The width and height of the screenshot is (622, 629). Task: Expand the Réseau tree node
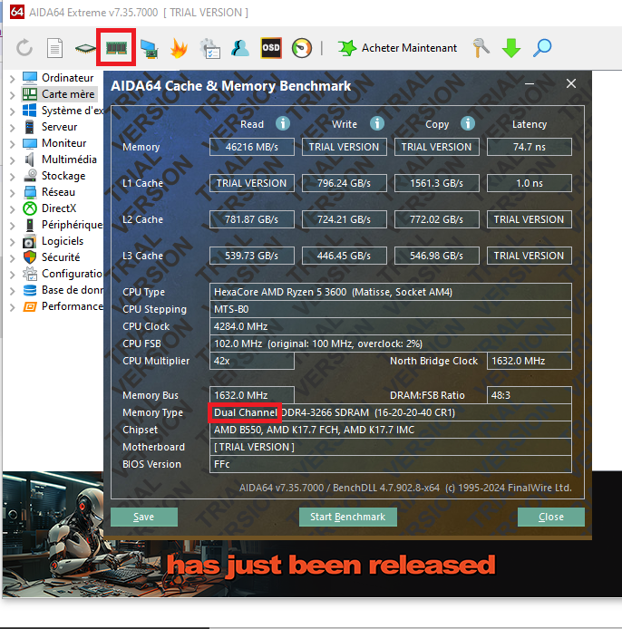click(13, 193)
